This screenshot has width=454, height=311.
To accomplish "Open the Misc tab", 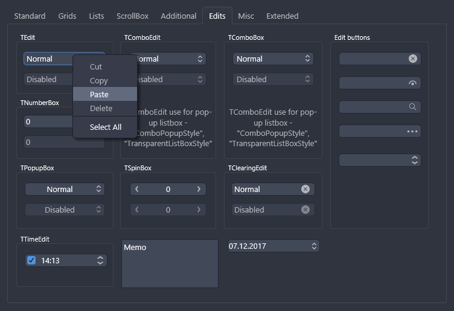I will point(246,16).
